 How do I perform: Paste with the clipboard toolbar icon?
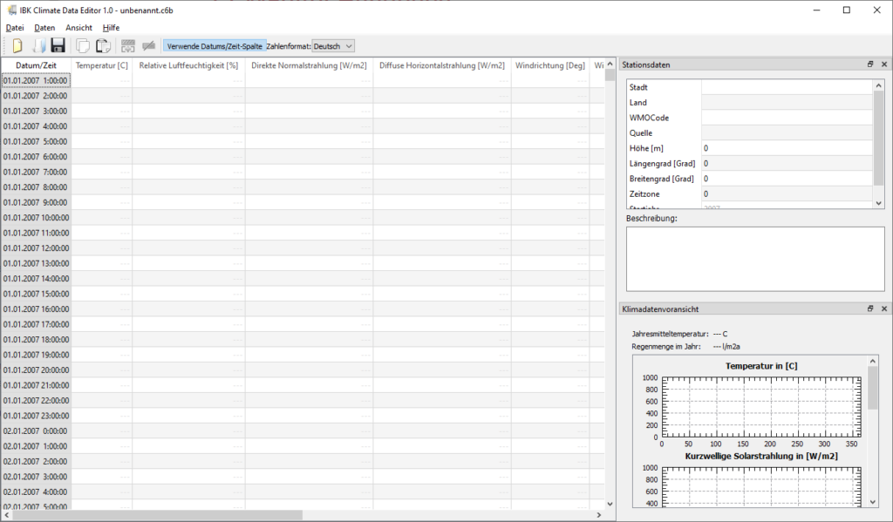(x=103, y=45)
